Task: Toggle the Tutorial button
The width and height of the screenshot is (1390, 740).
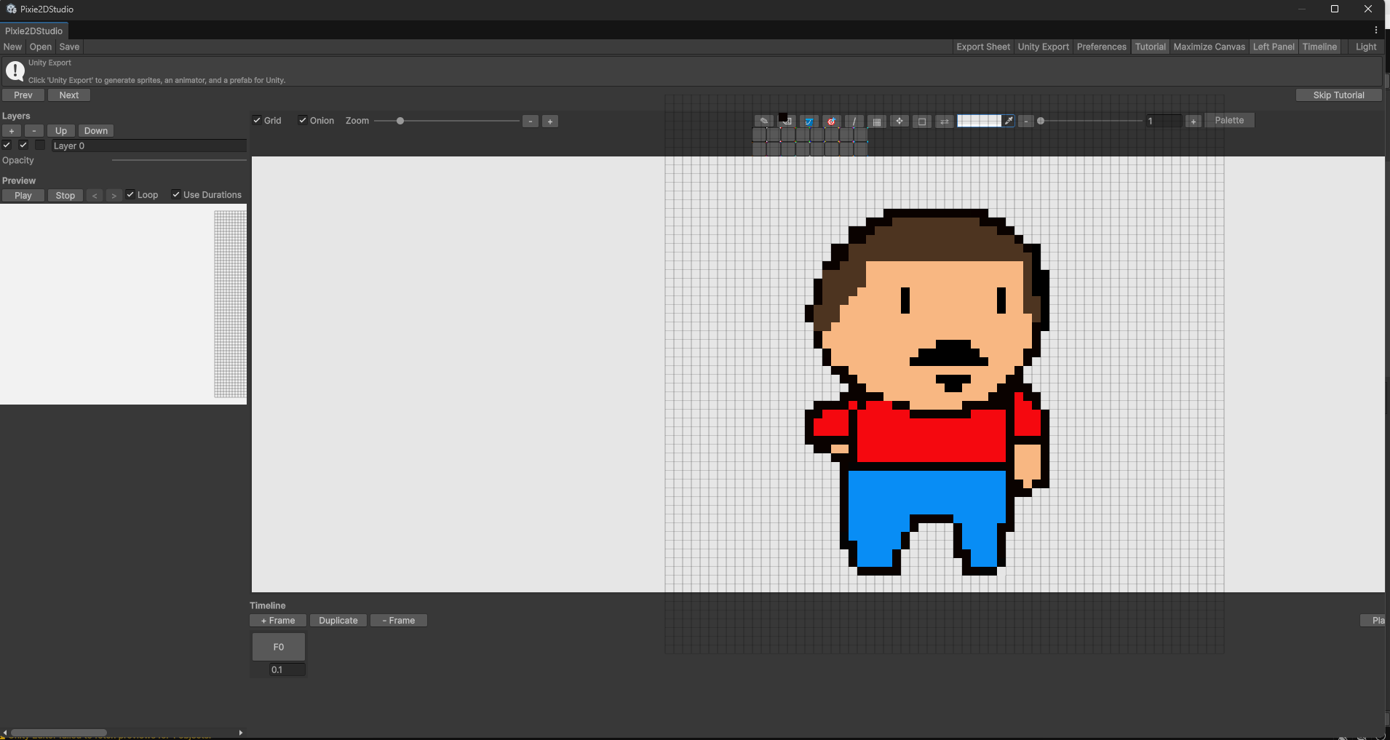Action: point(1151,47)
